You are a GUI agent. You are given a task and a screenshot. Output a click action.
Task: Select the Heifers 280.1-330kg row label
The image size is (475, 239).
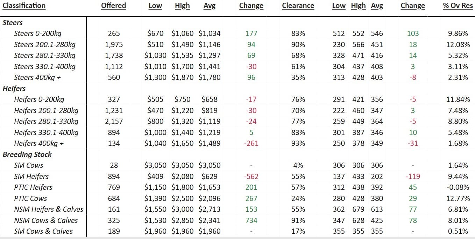(x=46, y=121)
